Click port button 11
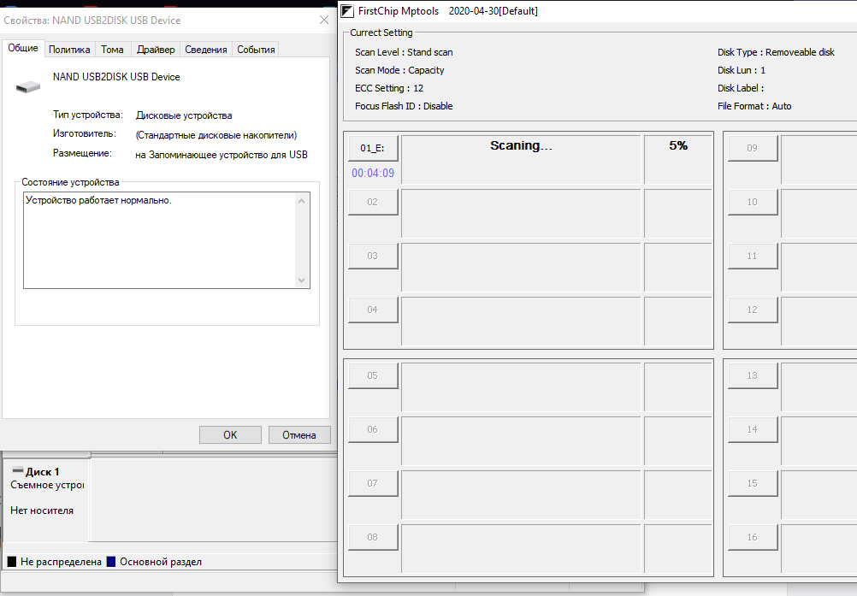This screenshot has width=857, height=596. 753,257
